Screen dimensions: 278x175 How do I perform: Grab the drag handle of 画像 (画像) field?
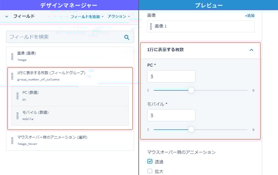pyautogui.click(x=12, y=57)
